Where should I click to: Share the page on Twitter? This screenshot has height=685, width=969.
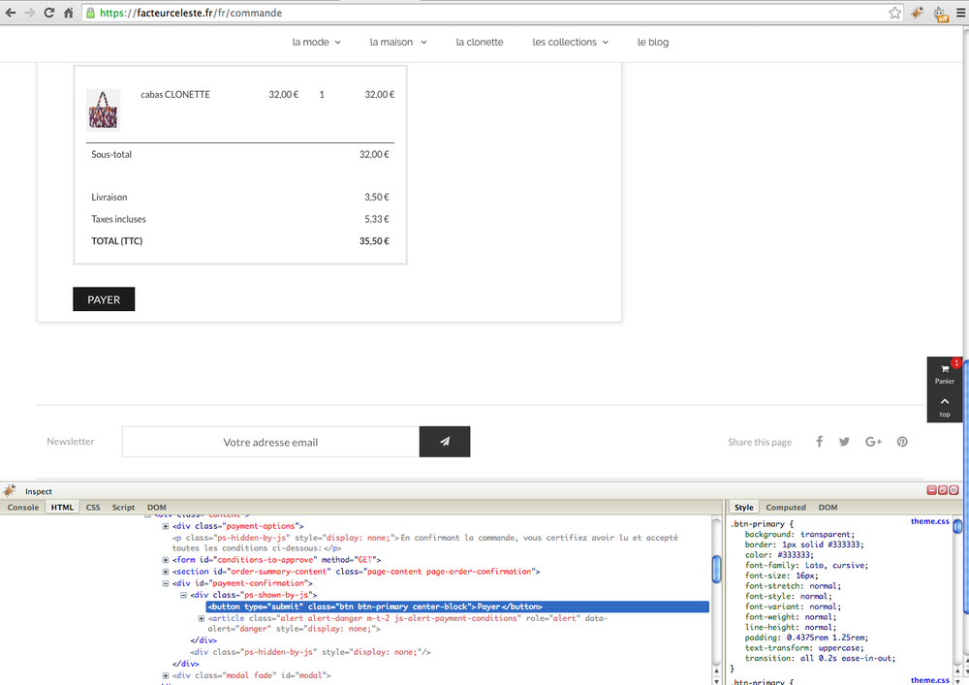[844, 441]
